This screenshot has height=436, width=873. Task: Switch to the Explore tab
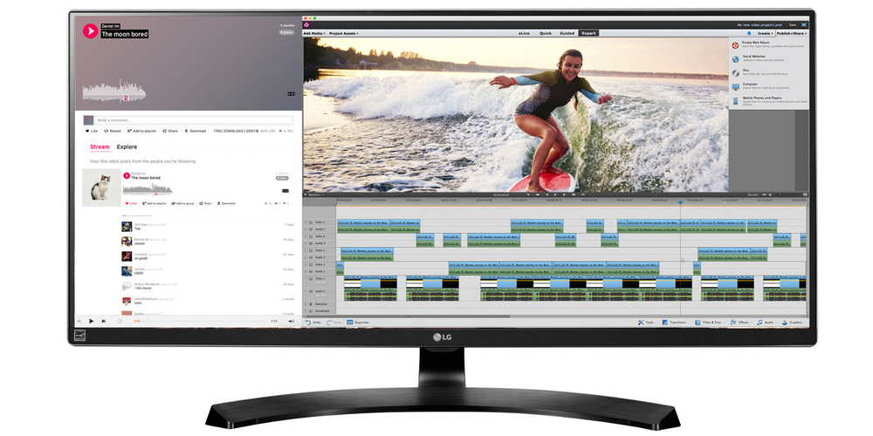[127, 147]
